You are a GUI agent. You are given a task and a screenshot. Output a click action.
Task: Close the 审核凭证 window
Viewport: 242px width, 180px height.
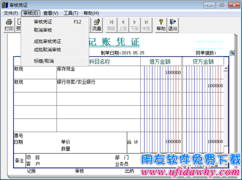(234, 5)
